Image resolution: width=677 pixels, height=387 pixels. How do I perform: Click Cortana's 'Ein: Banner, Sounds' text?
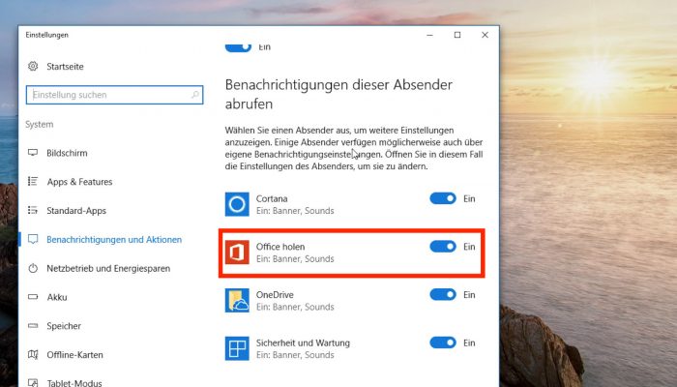295,211
